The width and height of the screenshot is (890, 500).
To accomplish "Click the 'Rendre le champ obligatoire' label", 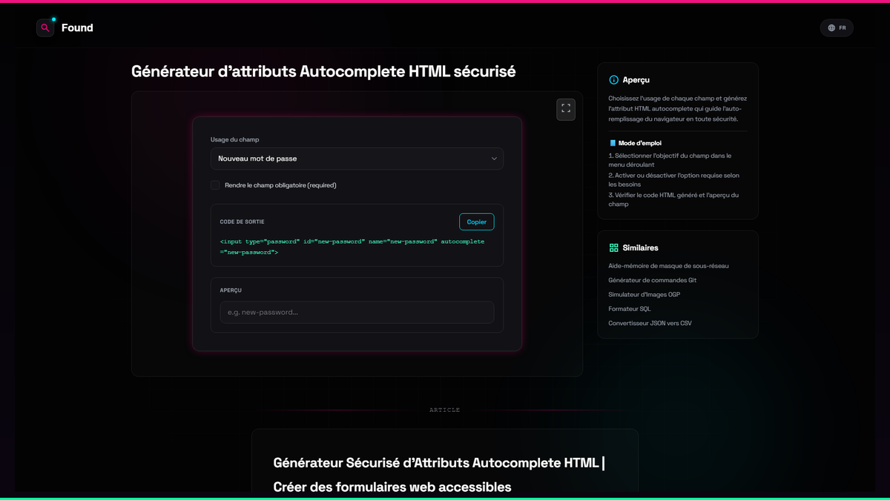I will coord(280,185).
